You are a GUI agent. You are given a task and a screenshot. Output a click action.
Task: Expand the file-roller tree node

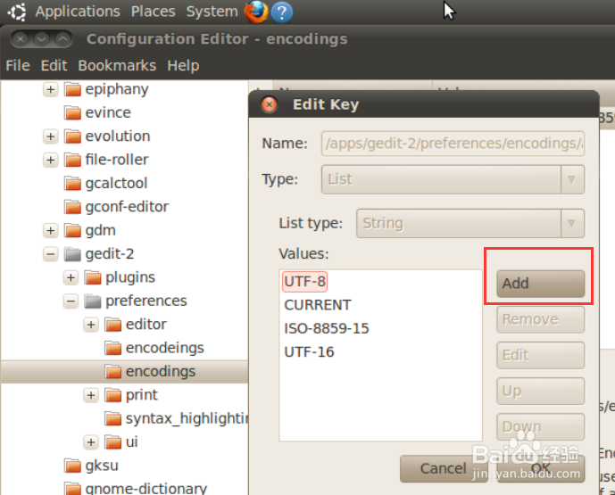tap(50, 160)
